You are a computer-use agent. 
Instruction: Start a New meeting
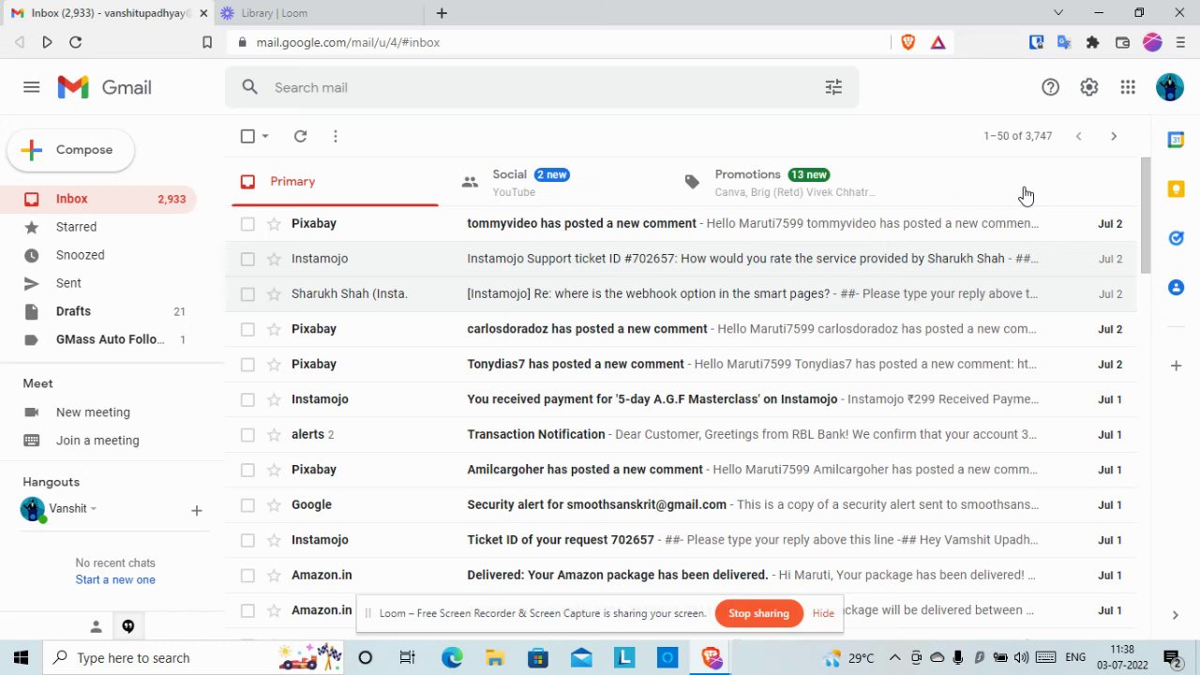pyautogui.click(x=93, y=412)
